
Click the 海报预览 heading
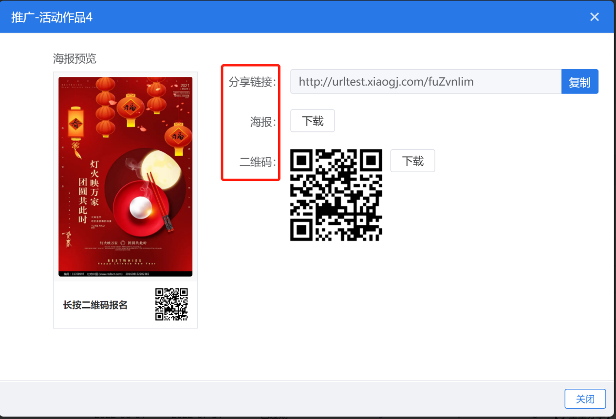click(x=75, y=59)
